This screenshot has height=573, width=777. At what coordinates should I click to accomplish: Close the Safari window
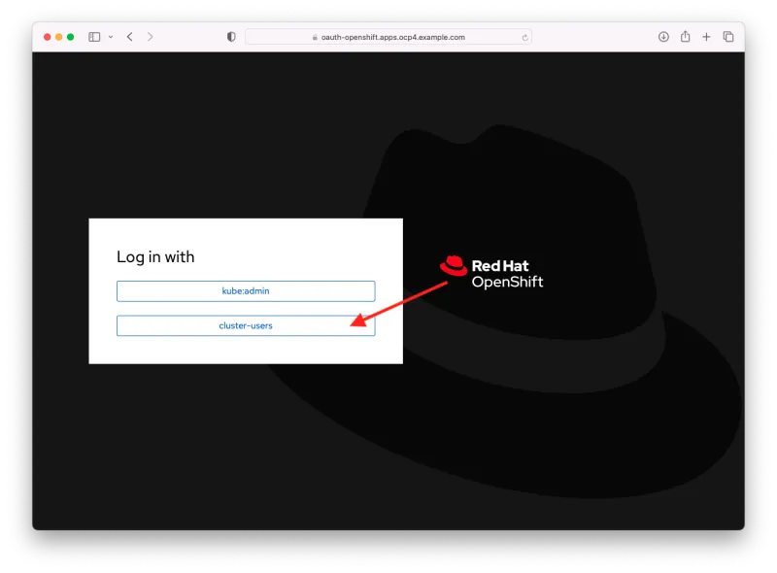pos(48,36)
